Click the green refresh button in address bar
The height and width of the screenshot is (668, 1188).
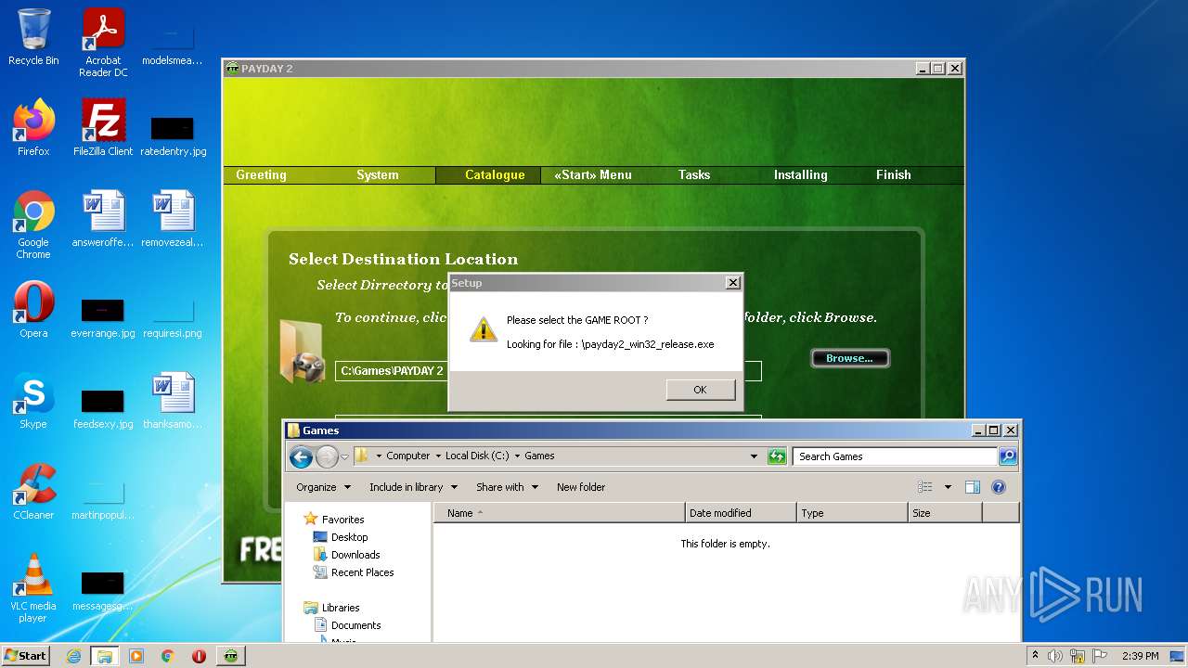(x=777, y=456)
